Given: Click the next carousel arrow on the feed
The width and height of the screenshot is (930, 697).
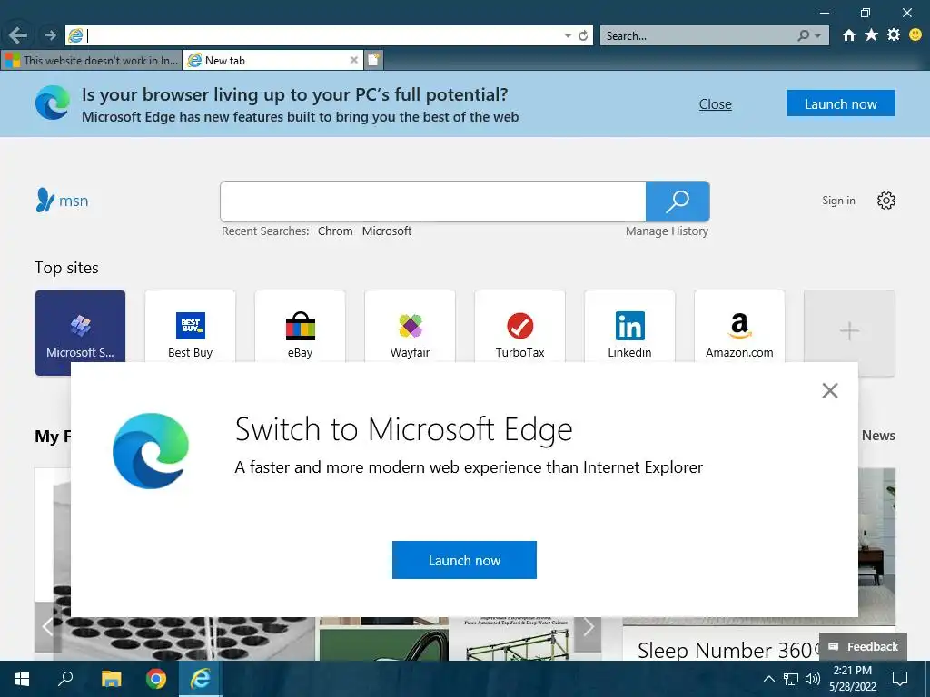Looking at the screenshot, I should 588,626.
